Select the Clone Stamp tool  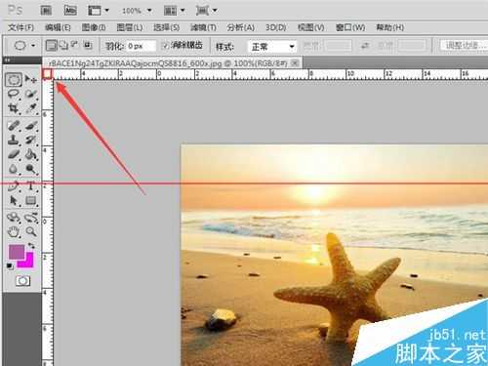click(14, 141)
